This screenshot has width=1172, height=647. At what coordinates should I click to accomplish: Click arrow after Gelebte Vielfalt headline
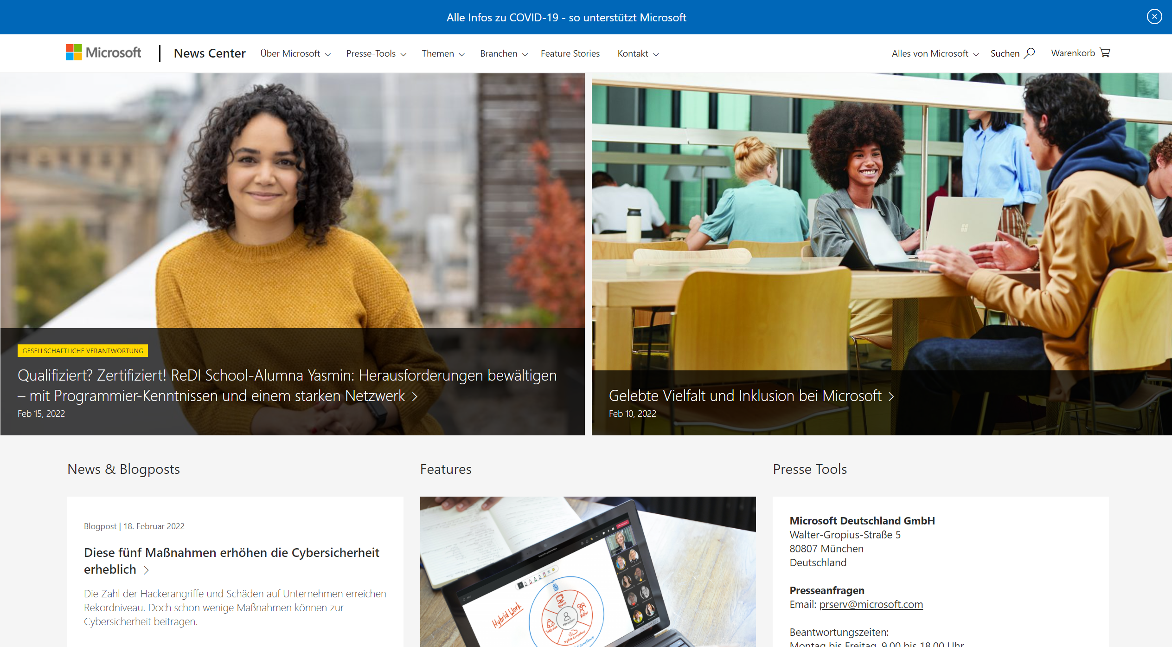coord(891,396)
